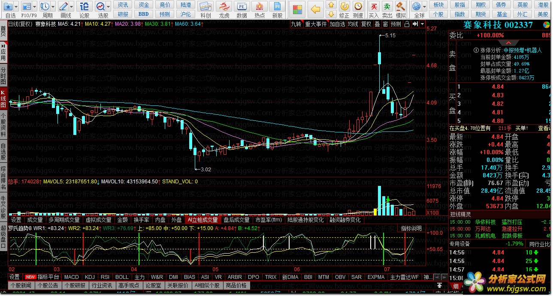553x296 pixels.
Task: Click the BBD button
Action: (x=144, y=14)
